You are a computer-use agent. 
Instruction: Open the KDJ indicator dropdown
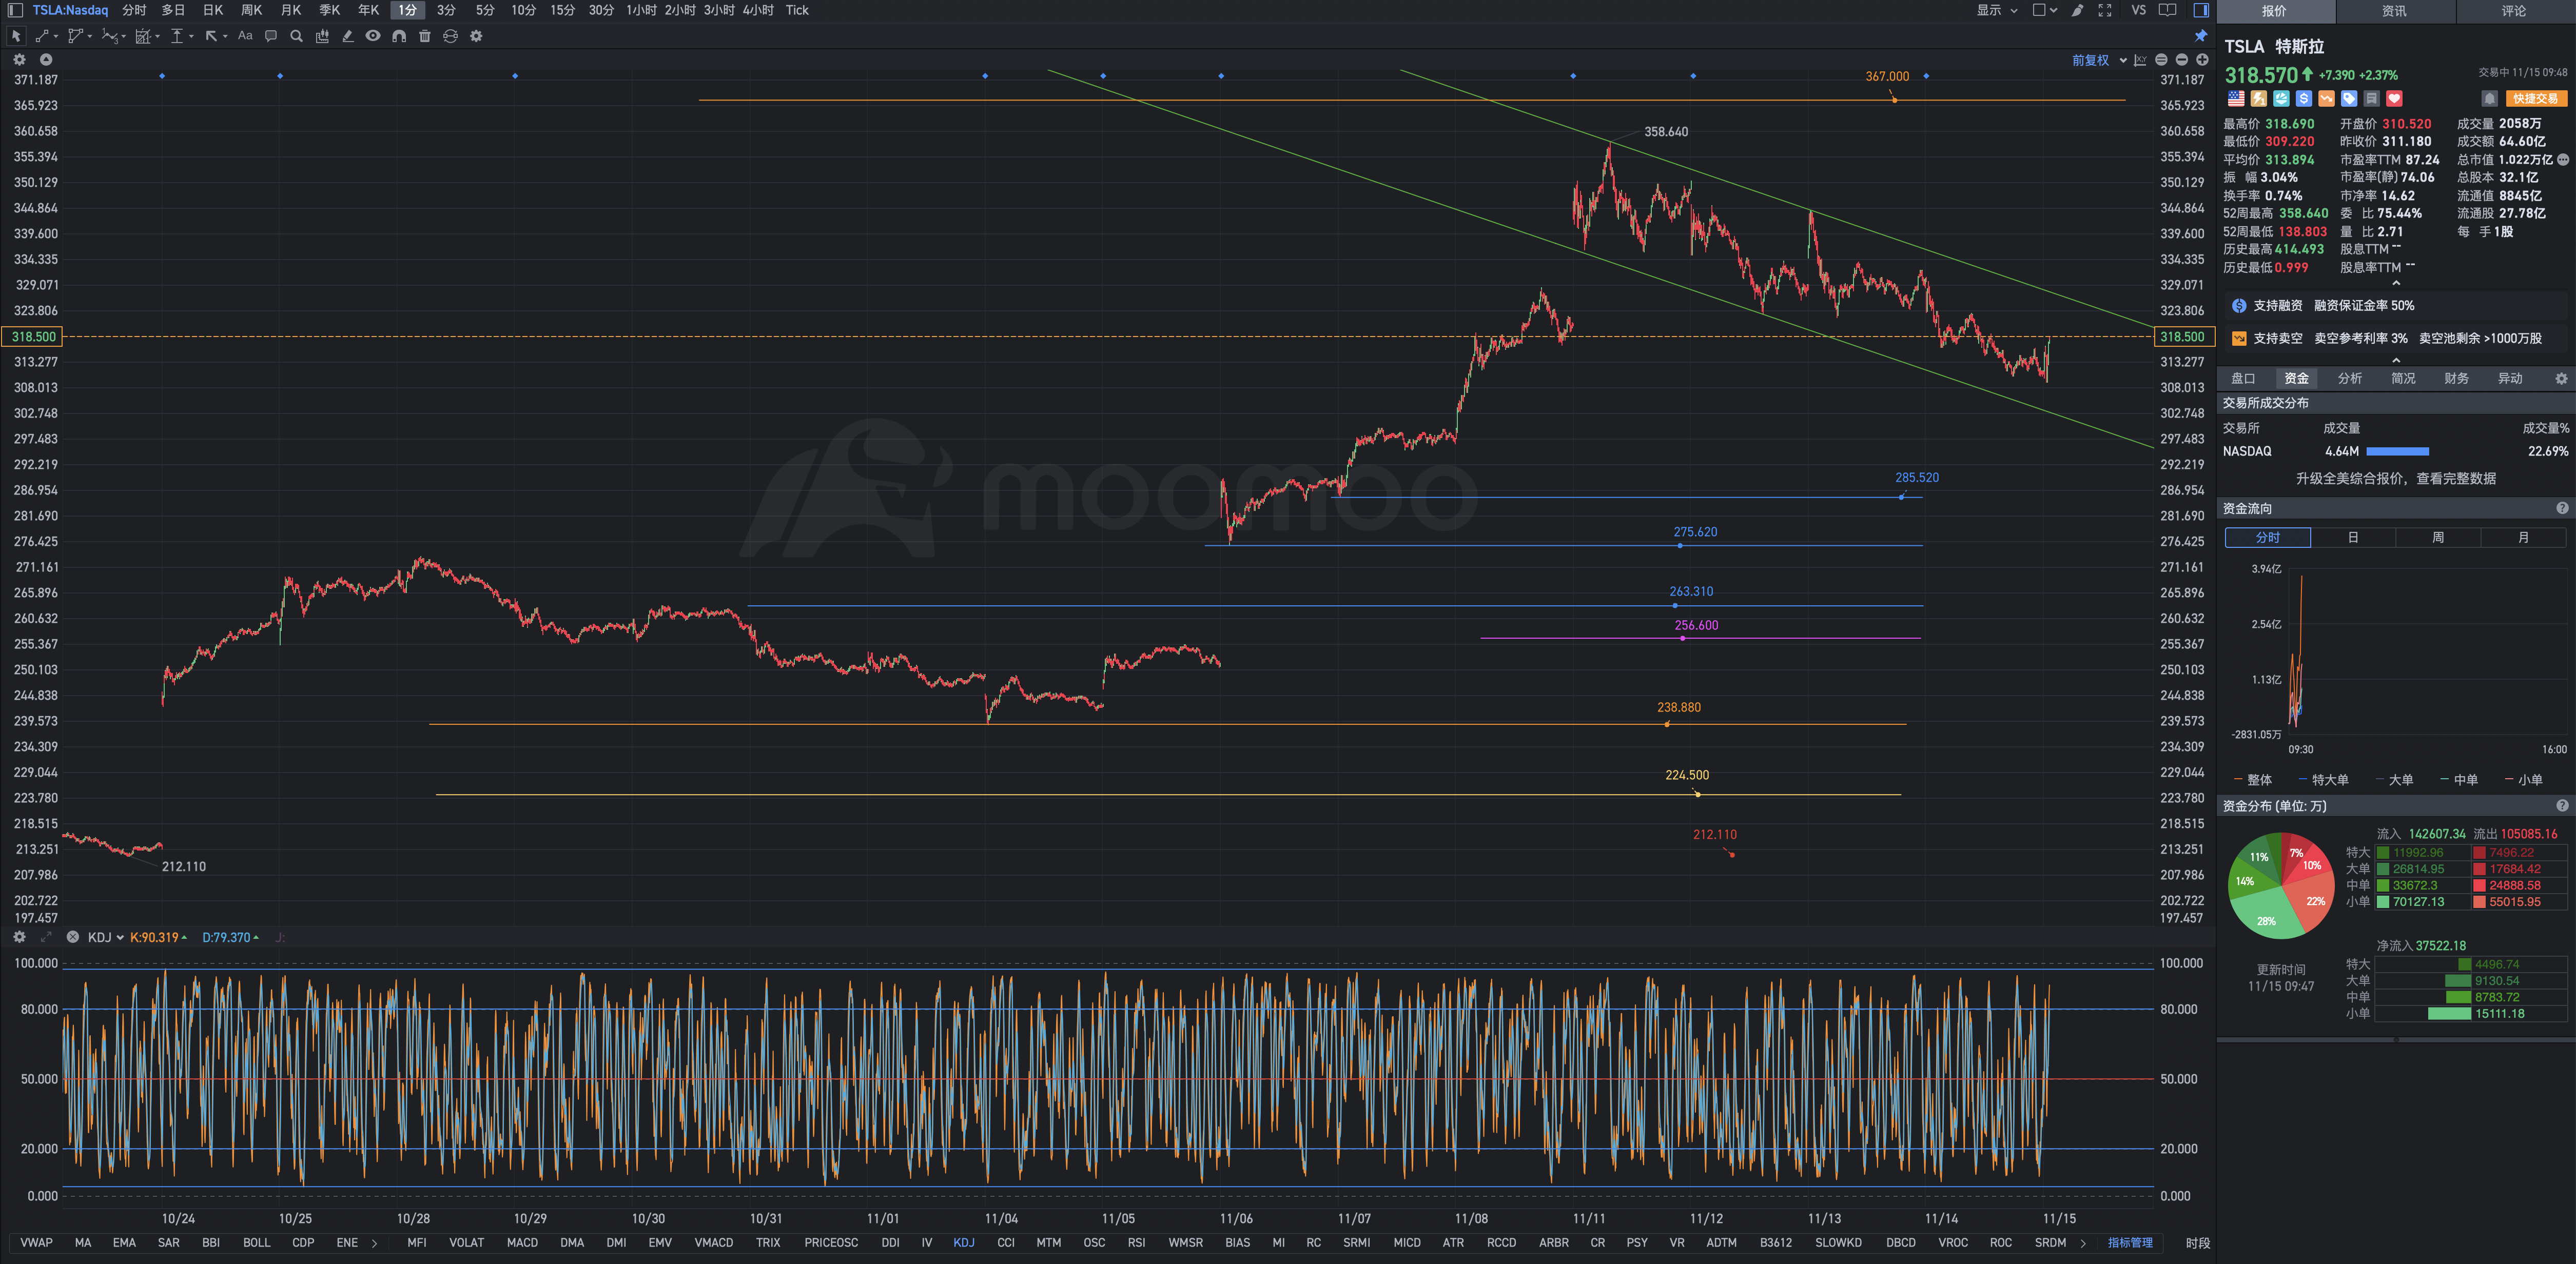pos(105,937)
